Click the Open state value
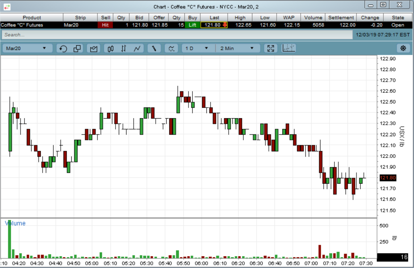 398,25
